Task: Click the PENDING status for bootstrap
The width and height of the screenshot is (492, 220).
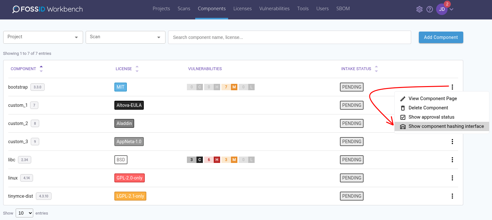Action: [352, 87]
